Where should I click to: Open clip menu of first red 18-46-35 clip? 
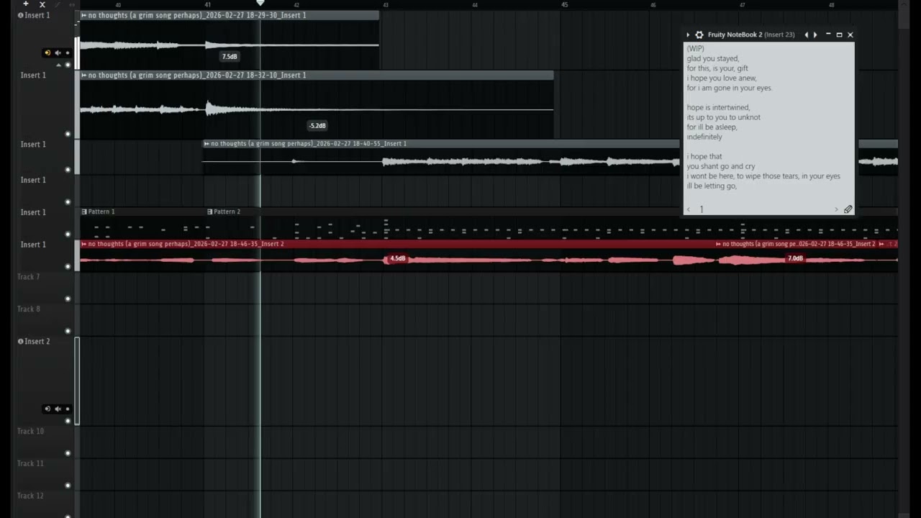coord(84,244)
